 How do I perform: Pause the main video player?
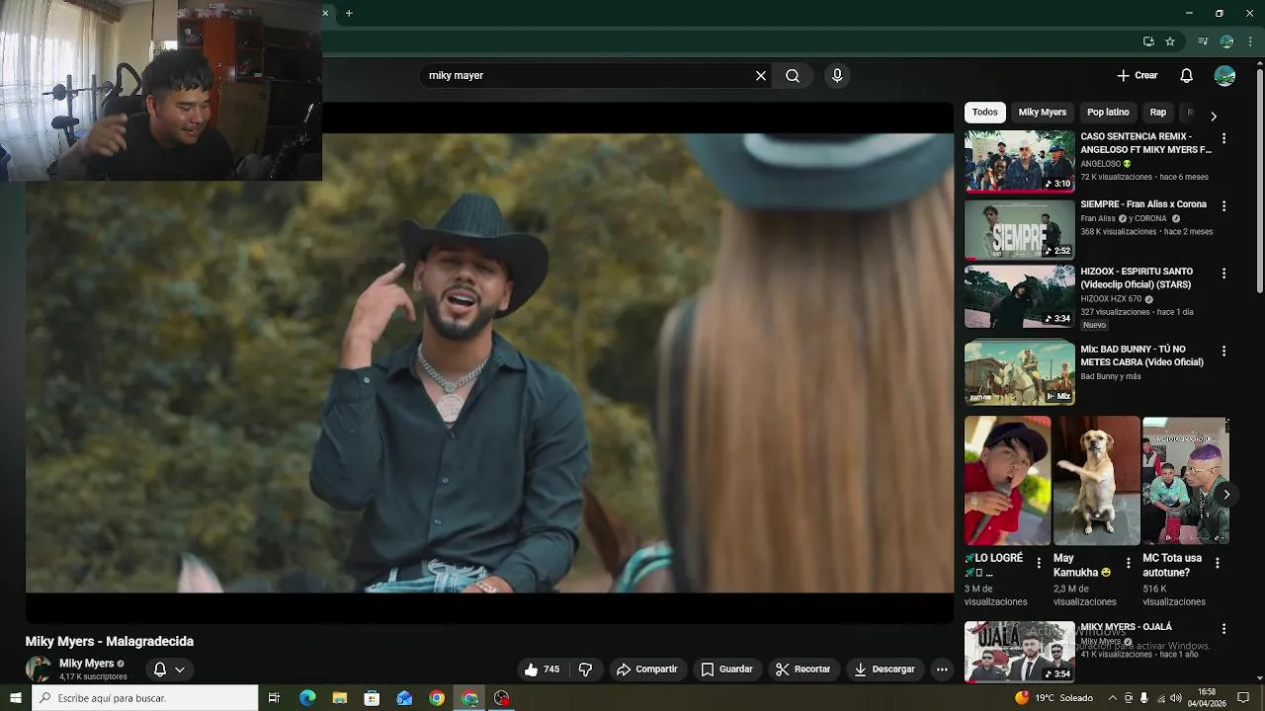[x=489, y=362]
